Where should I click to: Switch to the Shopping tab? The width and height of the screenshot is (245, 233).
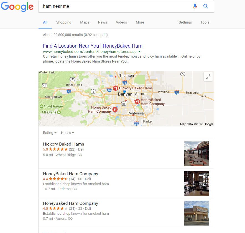point(63,22)
